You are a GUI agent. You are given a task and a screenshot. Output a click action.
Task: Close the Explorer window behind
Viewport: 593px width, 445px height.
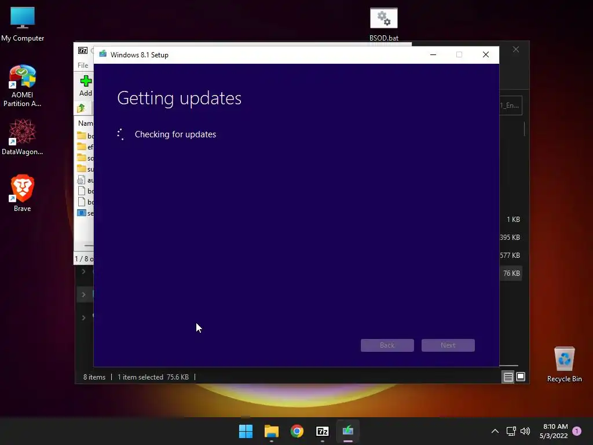pyautogui.click(x=516, y=50)
